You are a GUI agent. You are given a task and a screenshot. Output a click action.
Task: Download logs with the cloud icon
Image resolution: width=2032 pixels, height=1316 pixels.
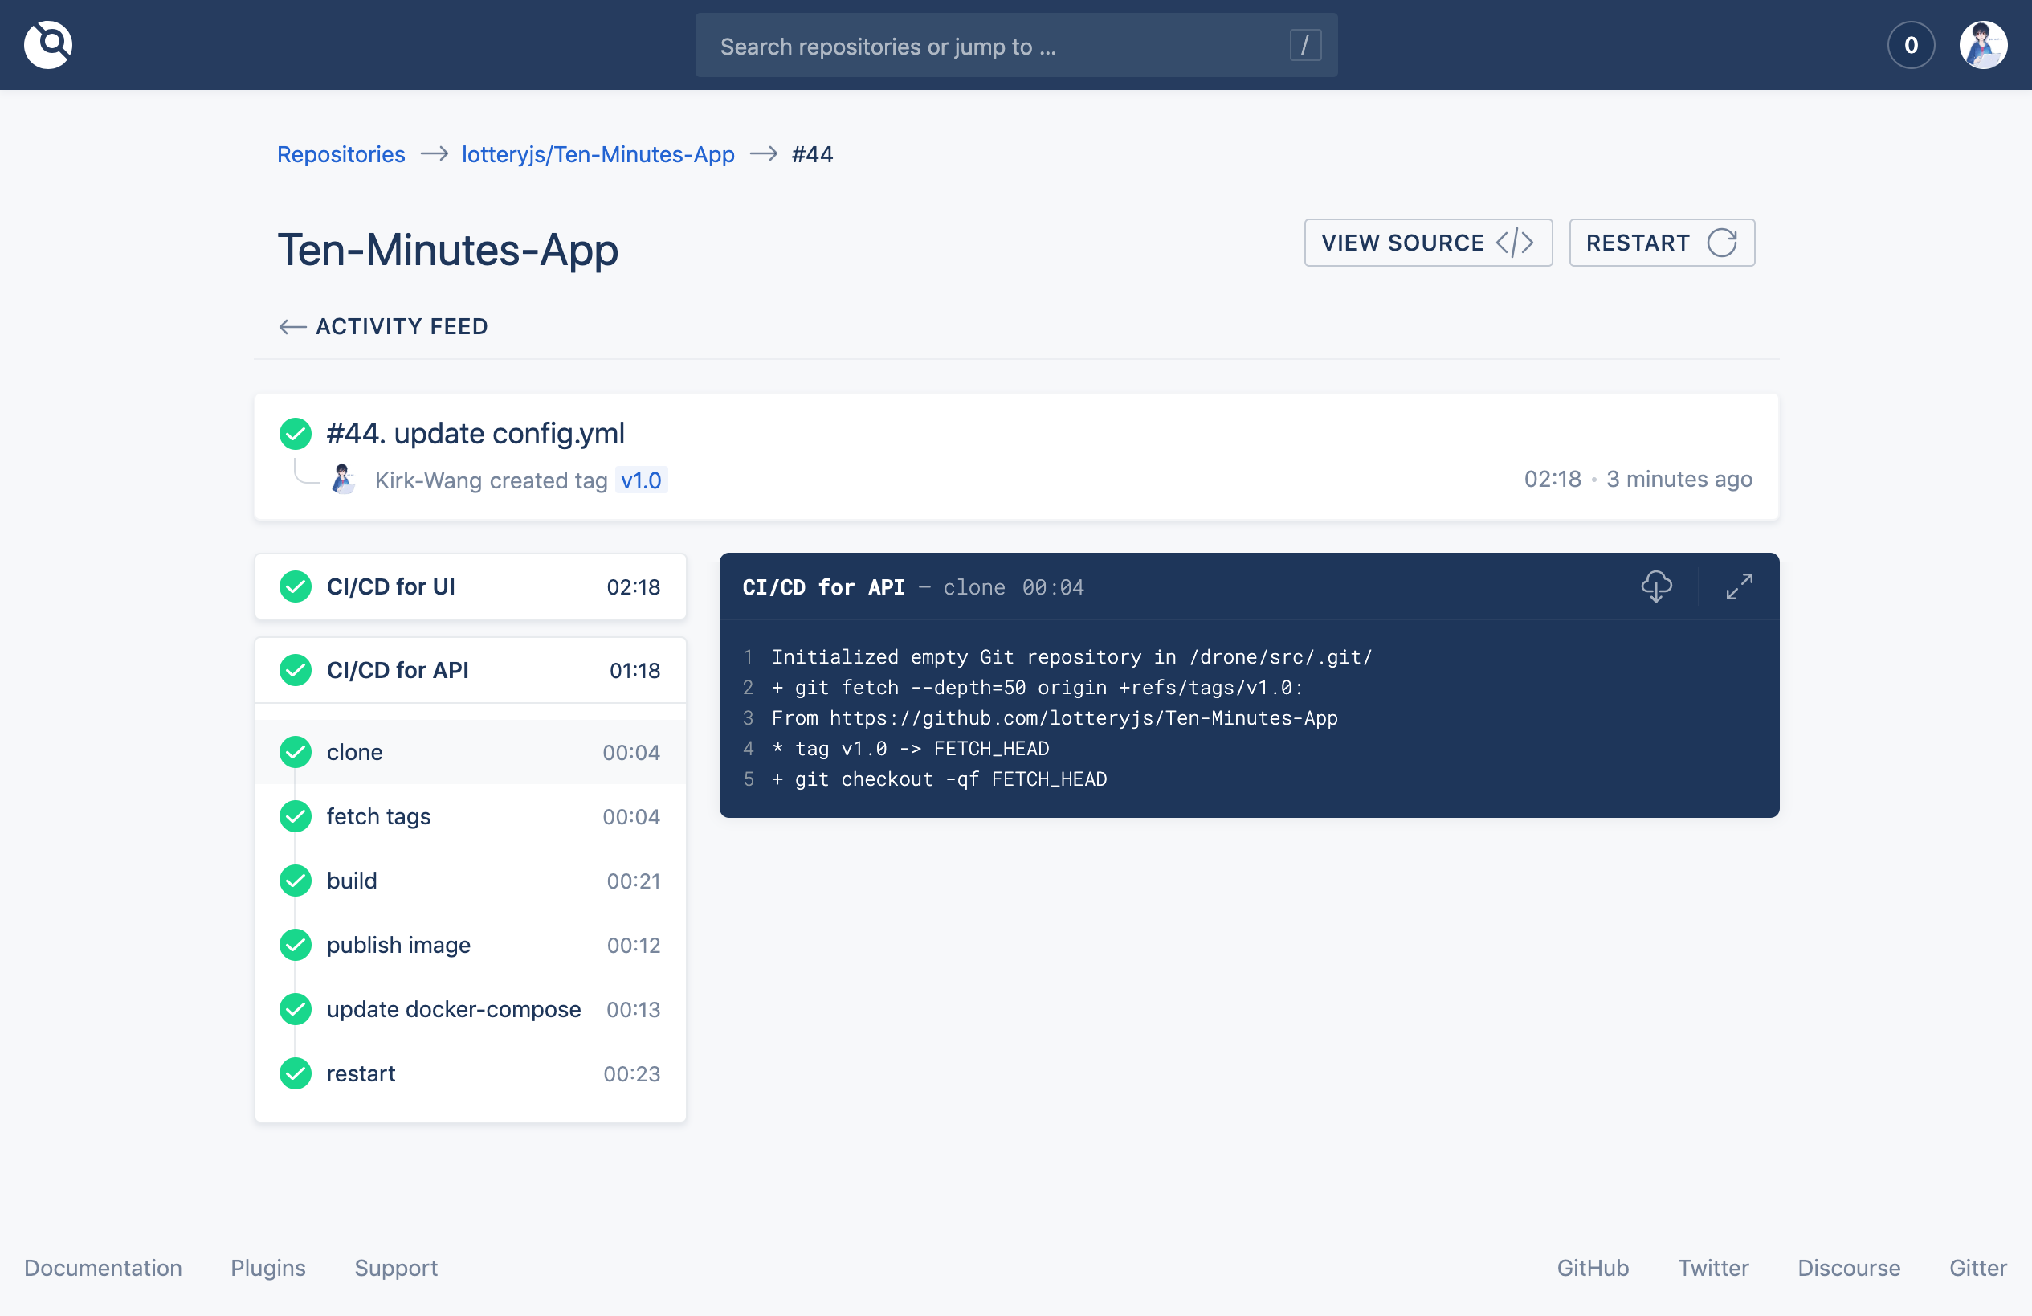[x=1656, y=586]
